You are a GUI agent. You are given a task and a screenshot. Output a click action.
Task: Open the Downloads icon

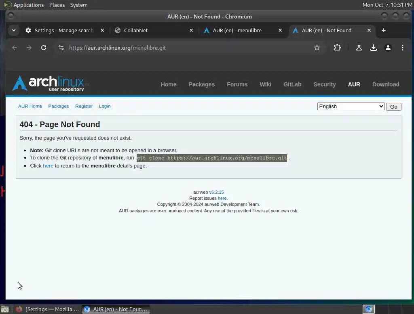point(373,48)
